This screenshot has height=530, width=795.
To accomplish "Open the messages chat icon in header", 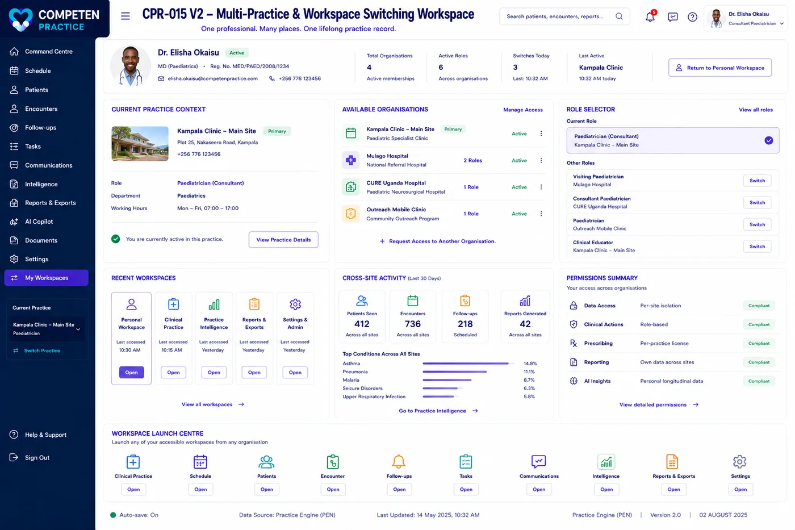I will 673,17.
